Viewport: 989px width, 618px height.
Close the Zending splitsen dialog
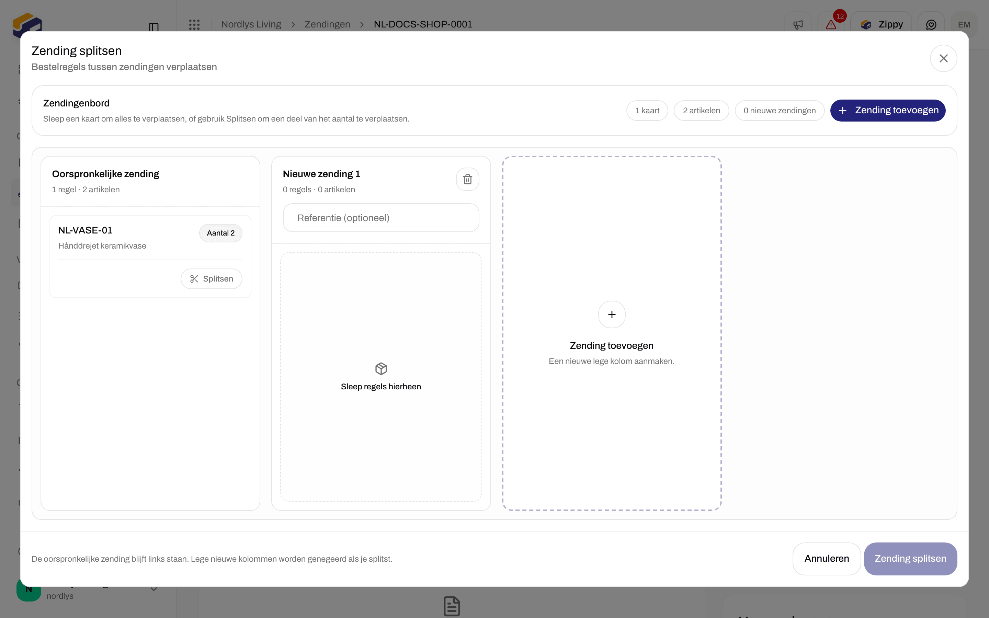tap(943, 58)
